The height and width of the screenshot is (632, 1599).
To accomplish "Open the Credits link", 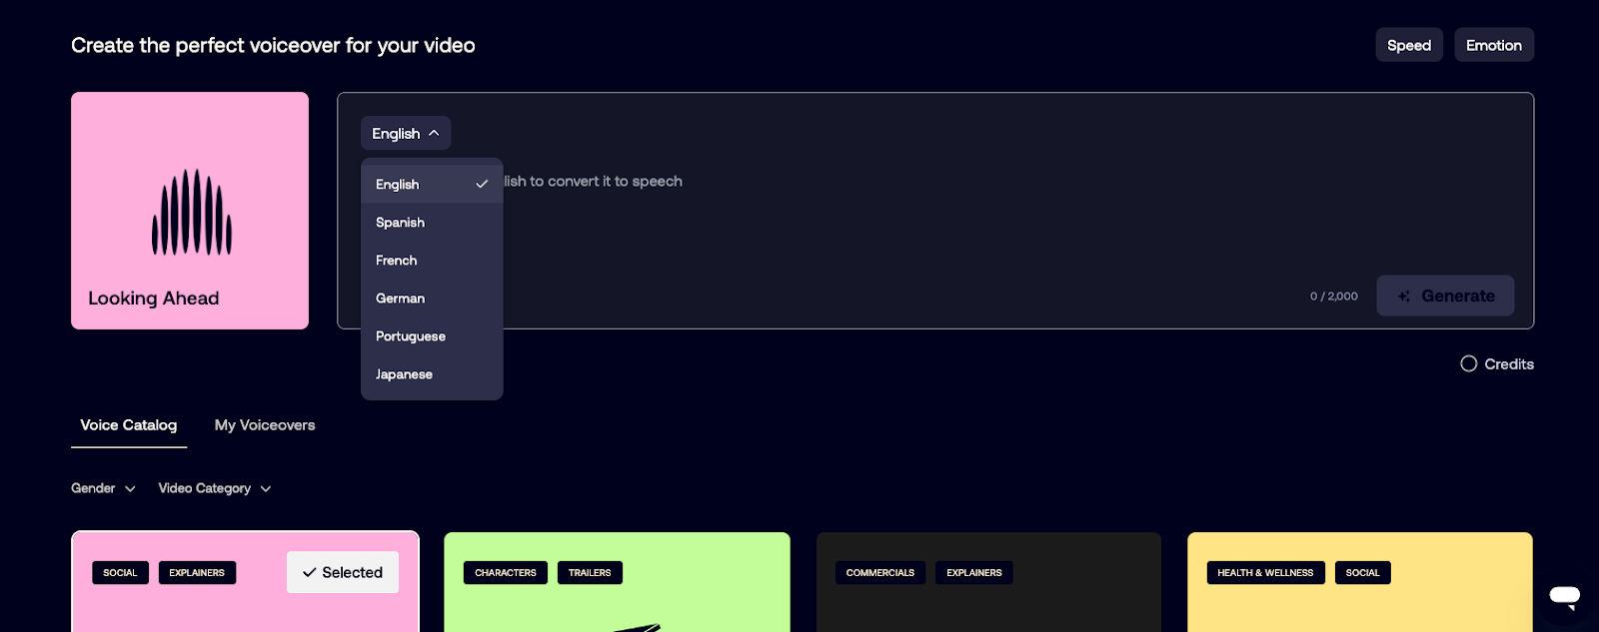I will [x=1509, y=364].
